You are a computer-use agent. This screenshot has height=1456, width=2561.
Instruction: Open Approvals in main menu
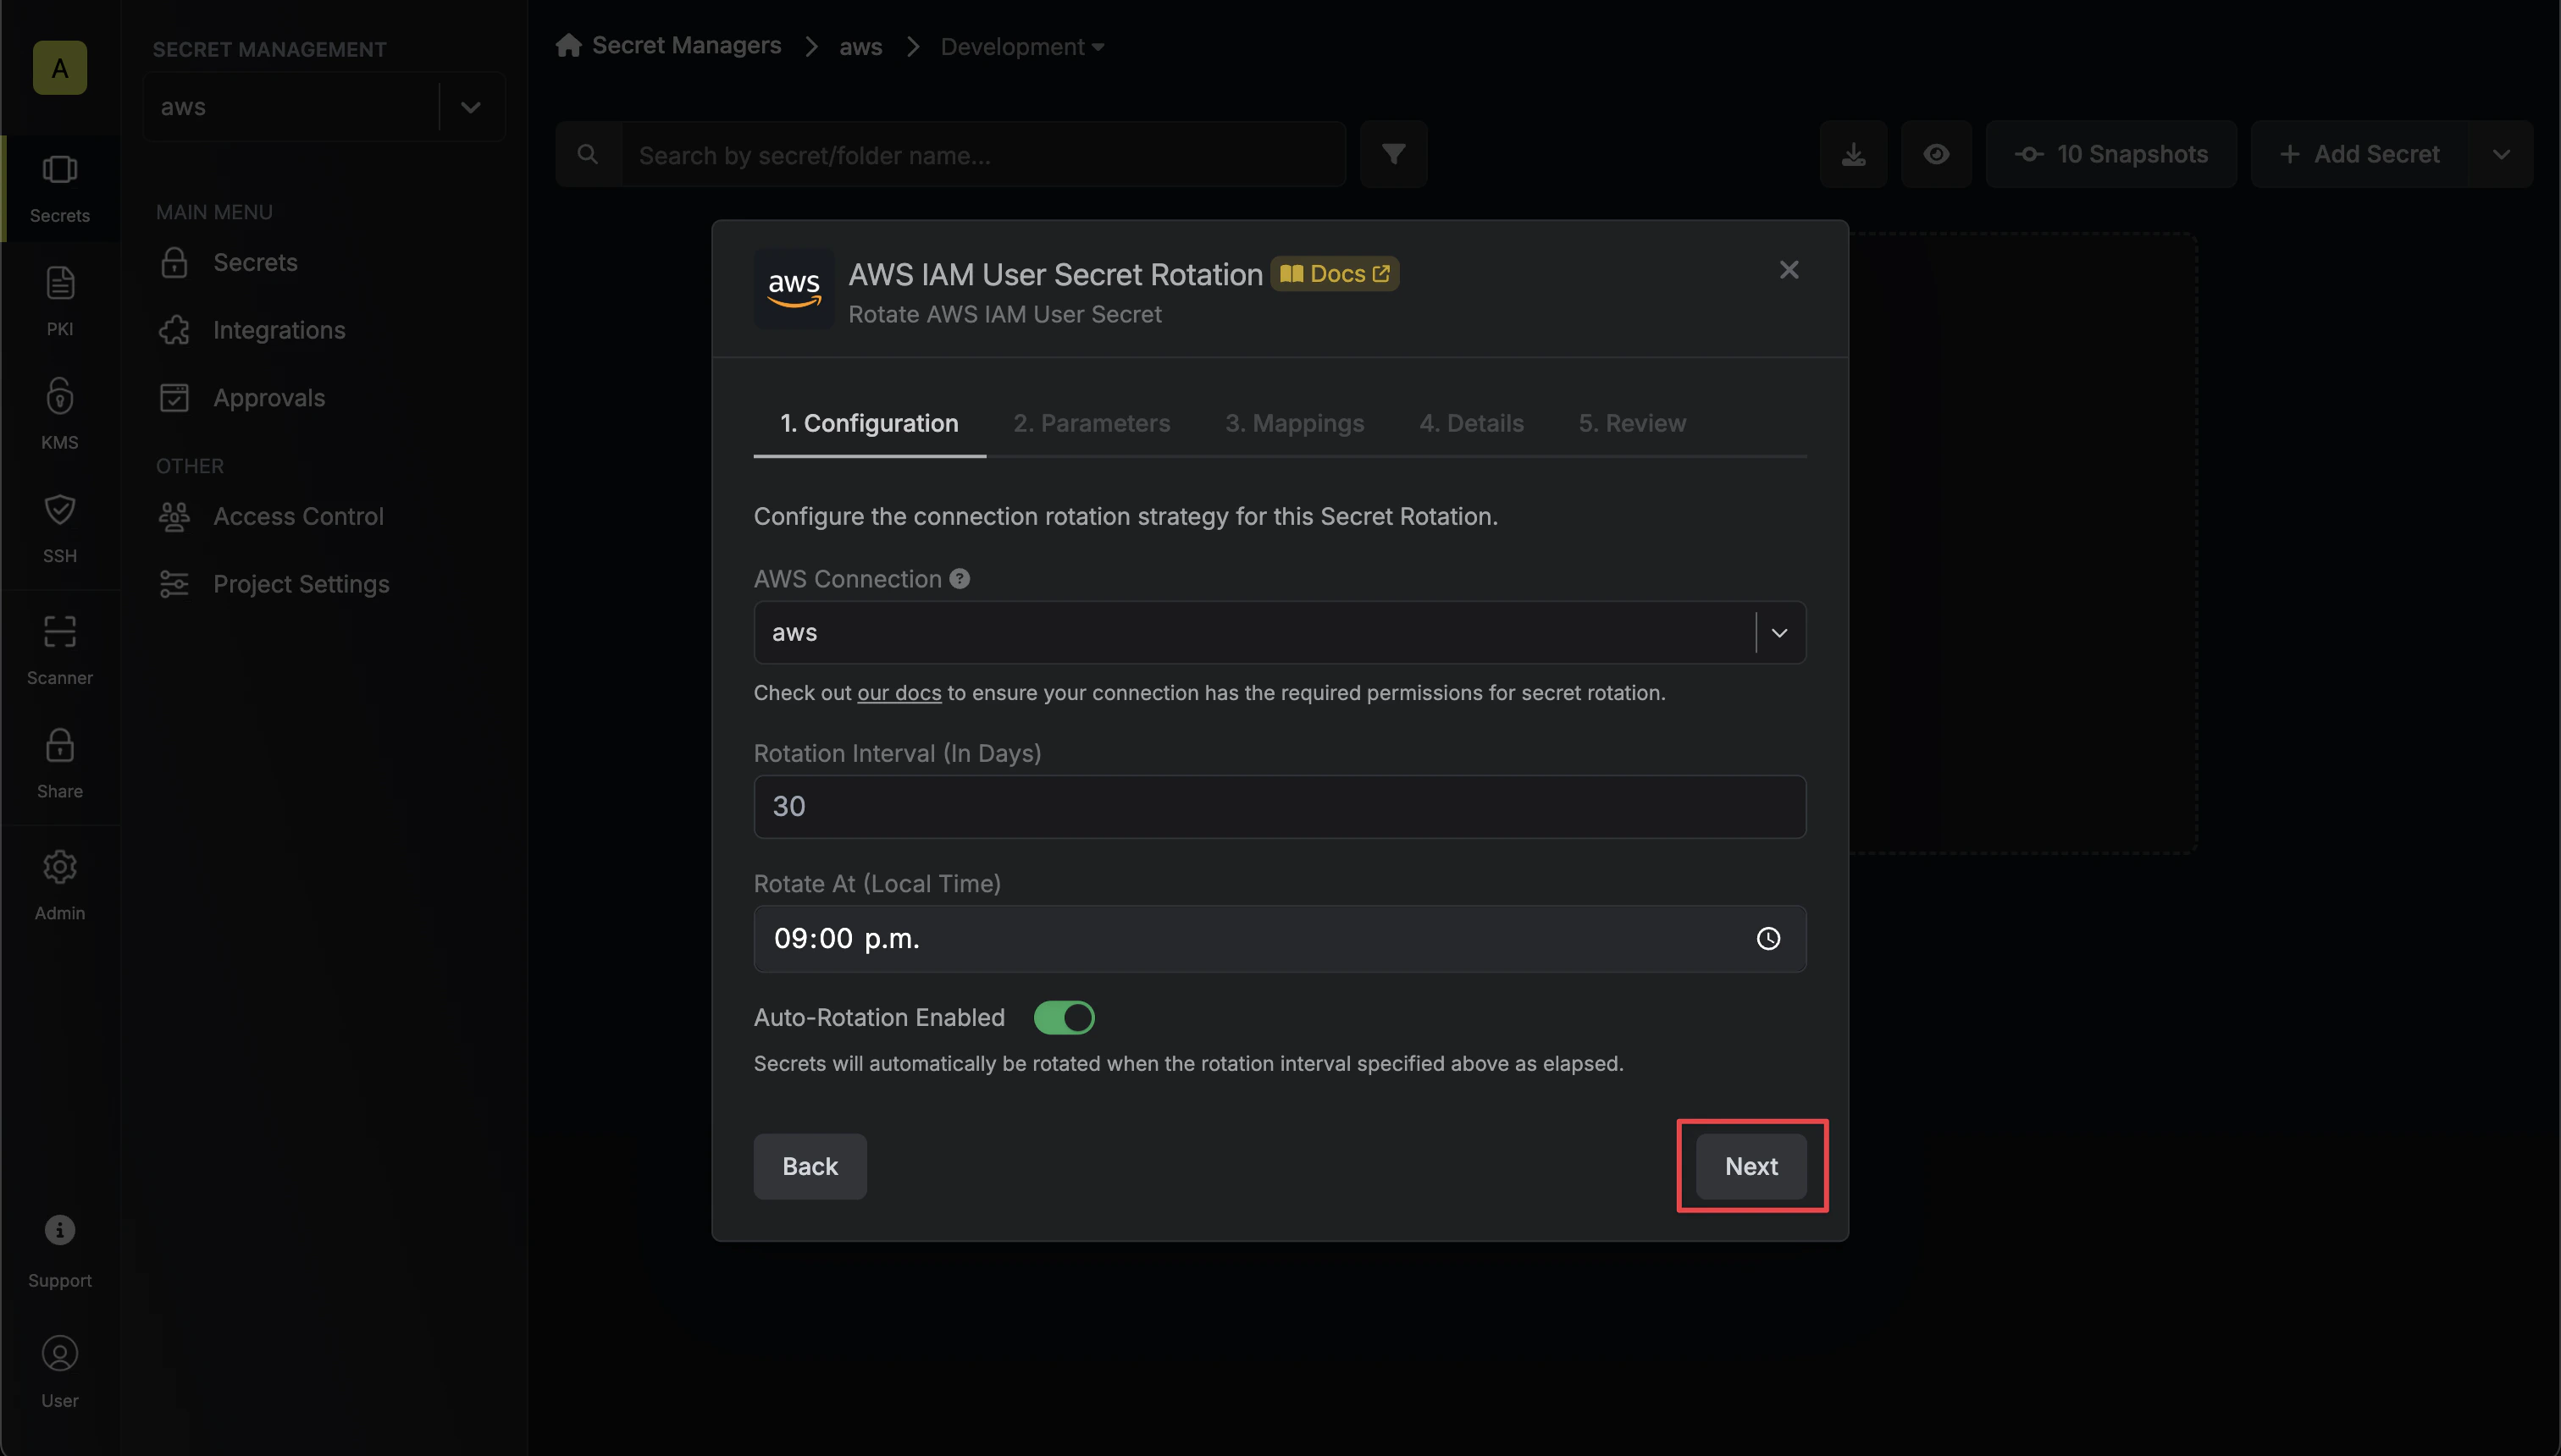269,398
